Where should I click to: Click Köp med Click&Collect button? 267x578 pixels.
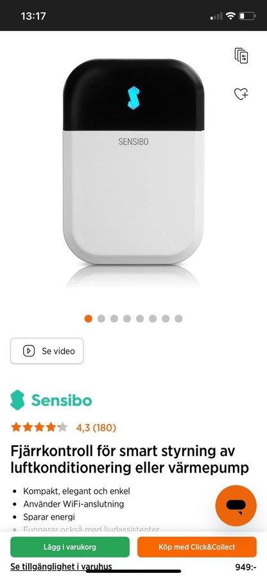(x=197, y=547)
